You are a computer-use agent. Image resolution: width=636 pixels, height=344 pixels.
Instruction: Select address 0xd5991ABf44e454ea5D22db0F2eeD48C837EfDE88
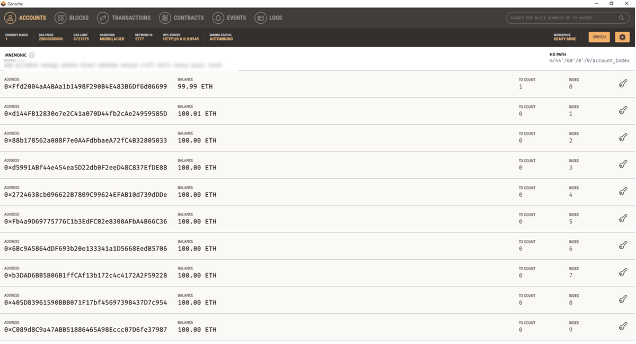[x=85, y=167]
